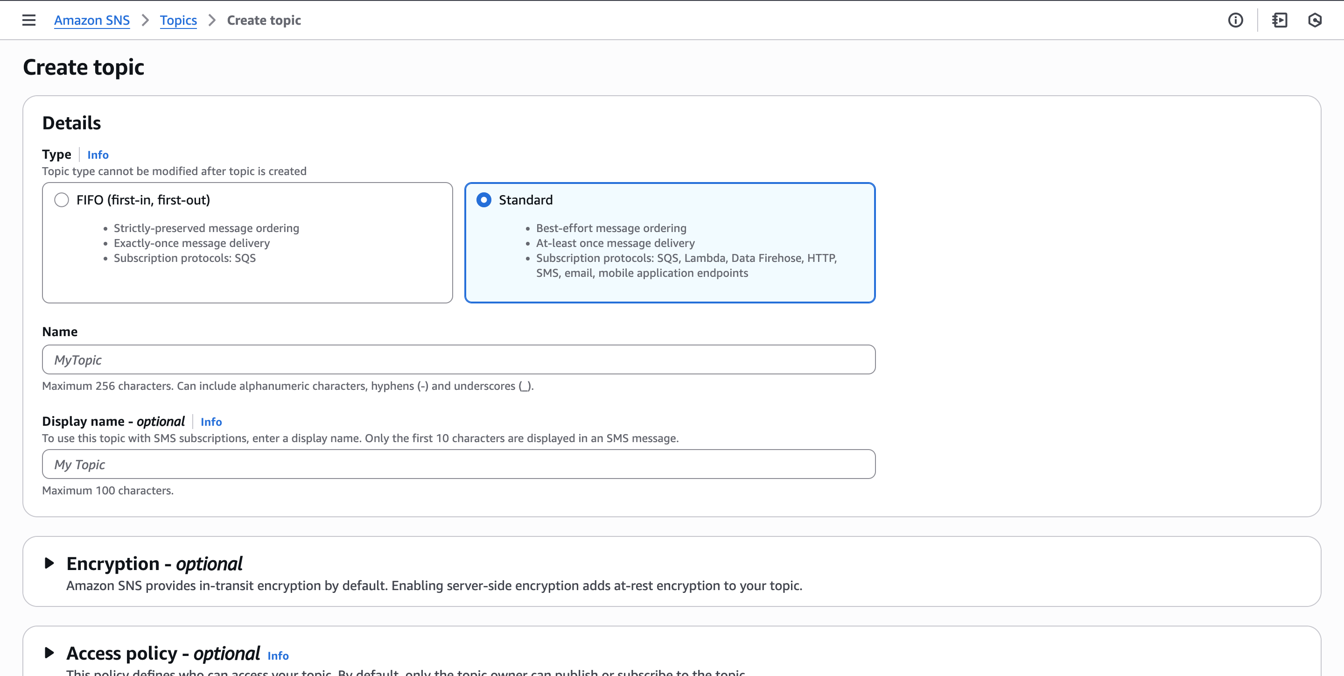
Task: Click the info circle icon in header
Action: click(x=1235, y=20)
